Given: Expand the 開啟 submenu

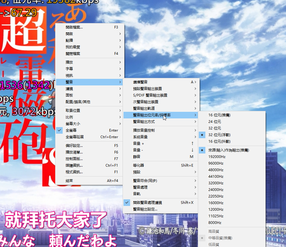Looking at the screenshot, I should click(x=90, y=34).
